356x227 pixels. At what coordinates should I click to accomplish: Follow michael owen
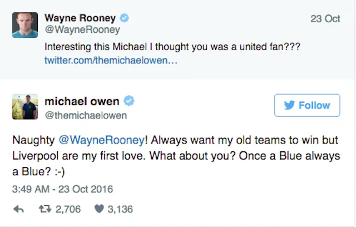coord(307,105)
